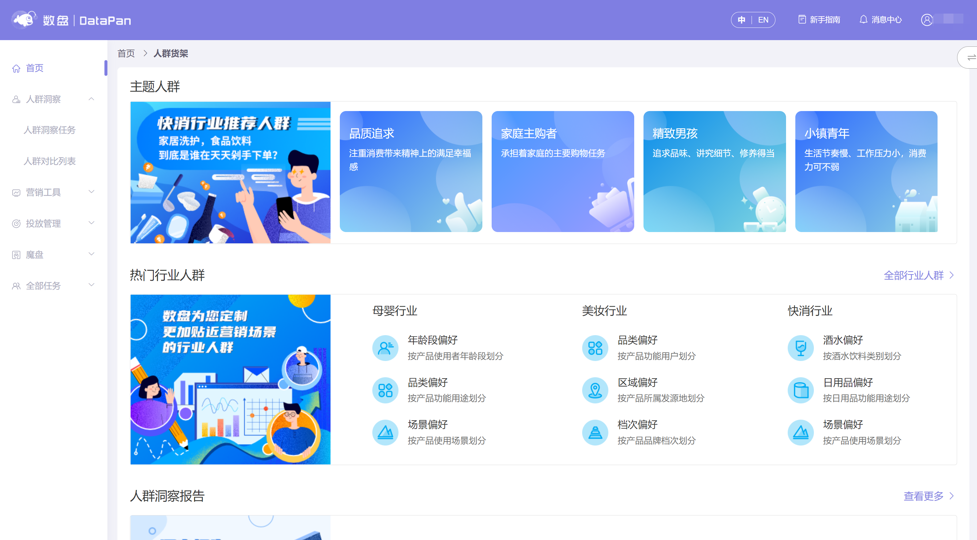Image resolution: width=977 pixels, height=540 pixels.
Task: Click the 新手指南 document icon
Action: click(802, 19)
